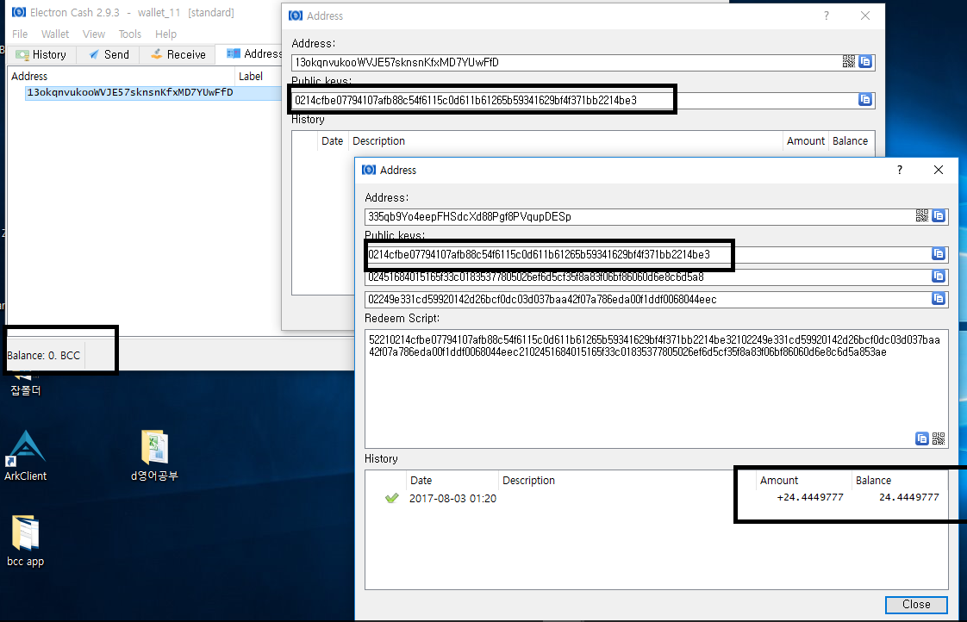Switch to the History tab
Image resolution: width=967 pixels, height=622 pixels.
(x=41, y=54)
